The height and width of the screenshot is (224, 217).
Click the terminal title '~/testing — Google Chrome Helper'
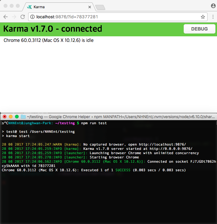click(58, 117)
